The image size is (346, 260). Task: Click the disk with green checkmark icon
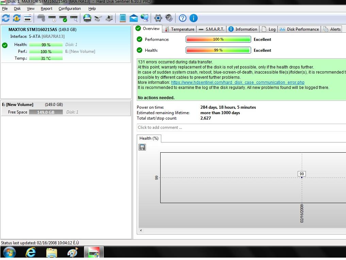(63, 18)
